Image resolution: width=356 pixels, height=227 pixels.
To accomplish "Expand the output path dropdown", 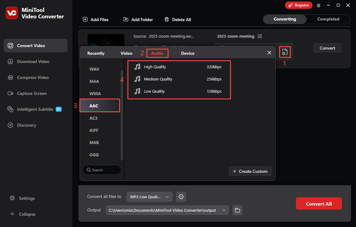I will (224, 210).
